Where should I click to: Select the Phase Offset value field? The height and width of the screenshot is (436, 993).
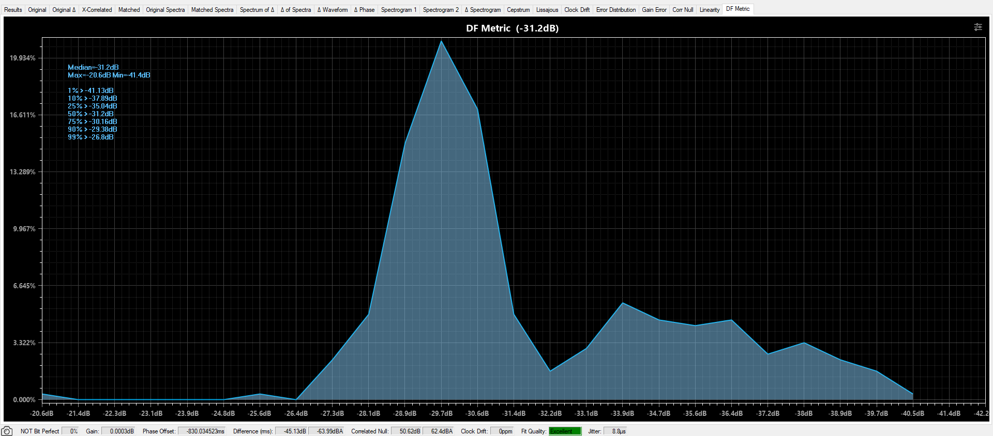click(x=202, y=431)
